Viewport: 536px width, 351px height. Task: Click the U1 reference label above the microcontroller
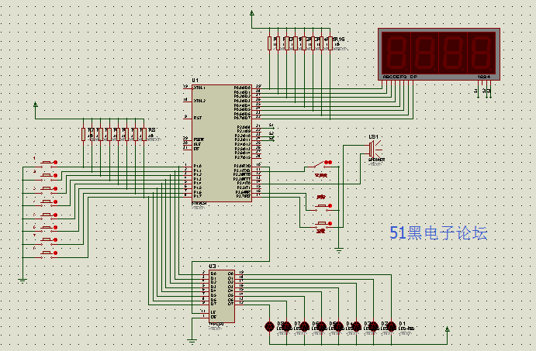coord(195,81)
